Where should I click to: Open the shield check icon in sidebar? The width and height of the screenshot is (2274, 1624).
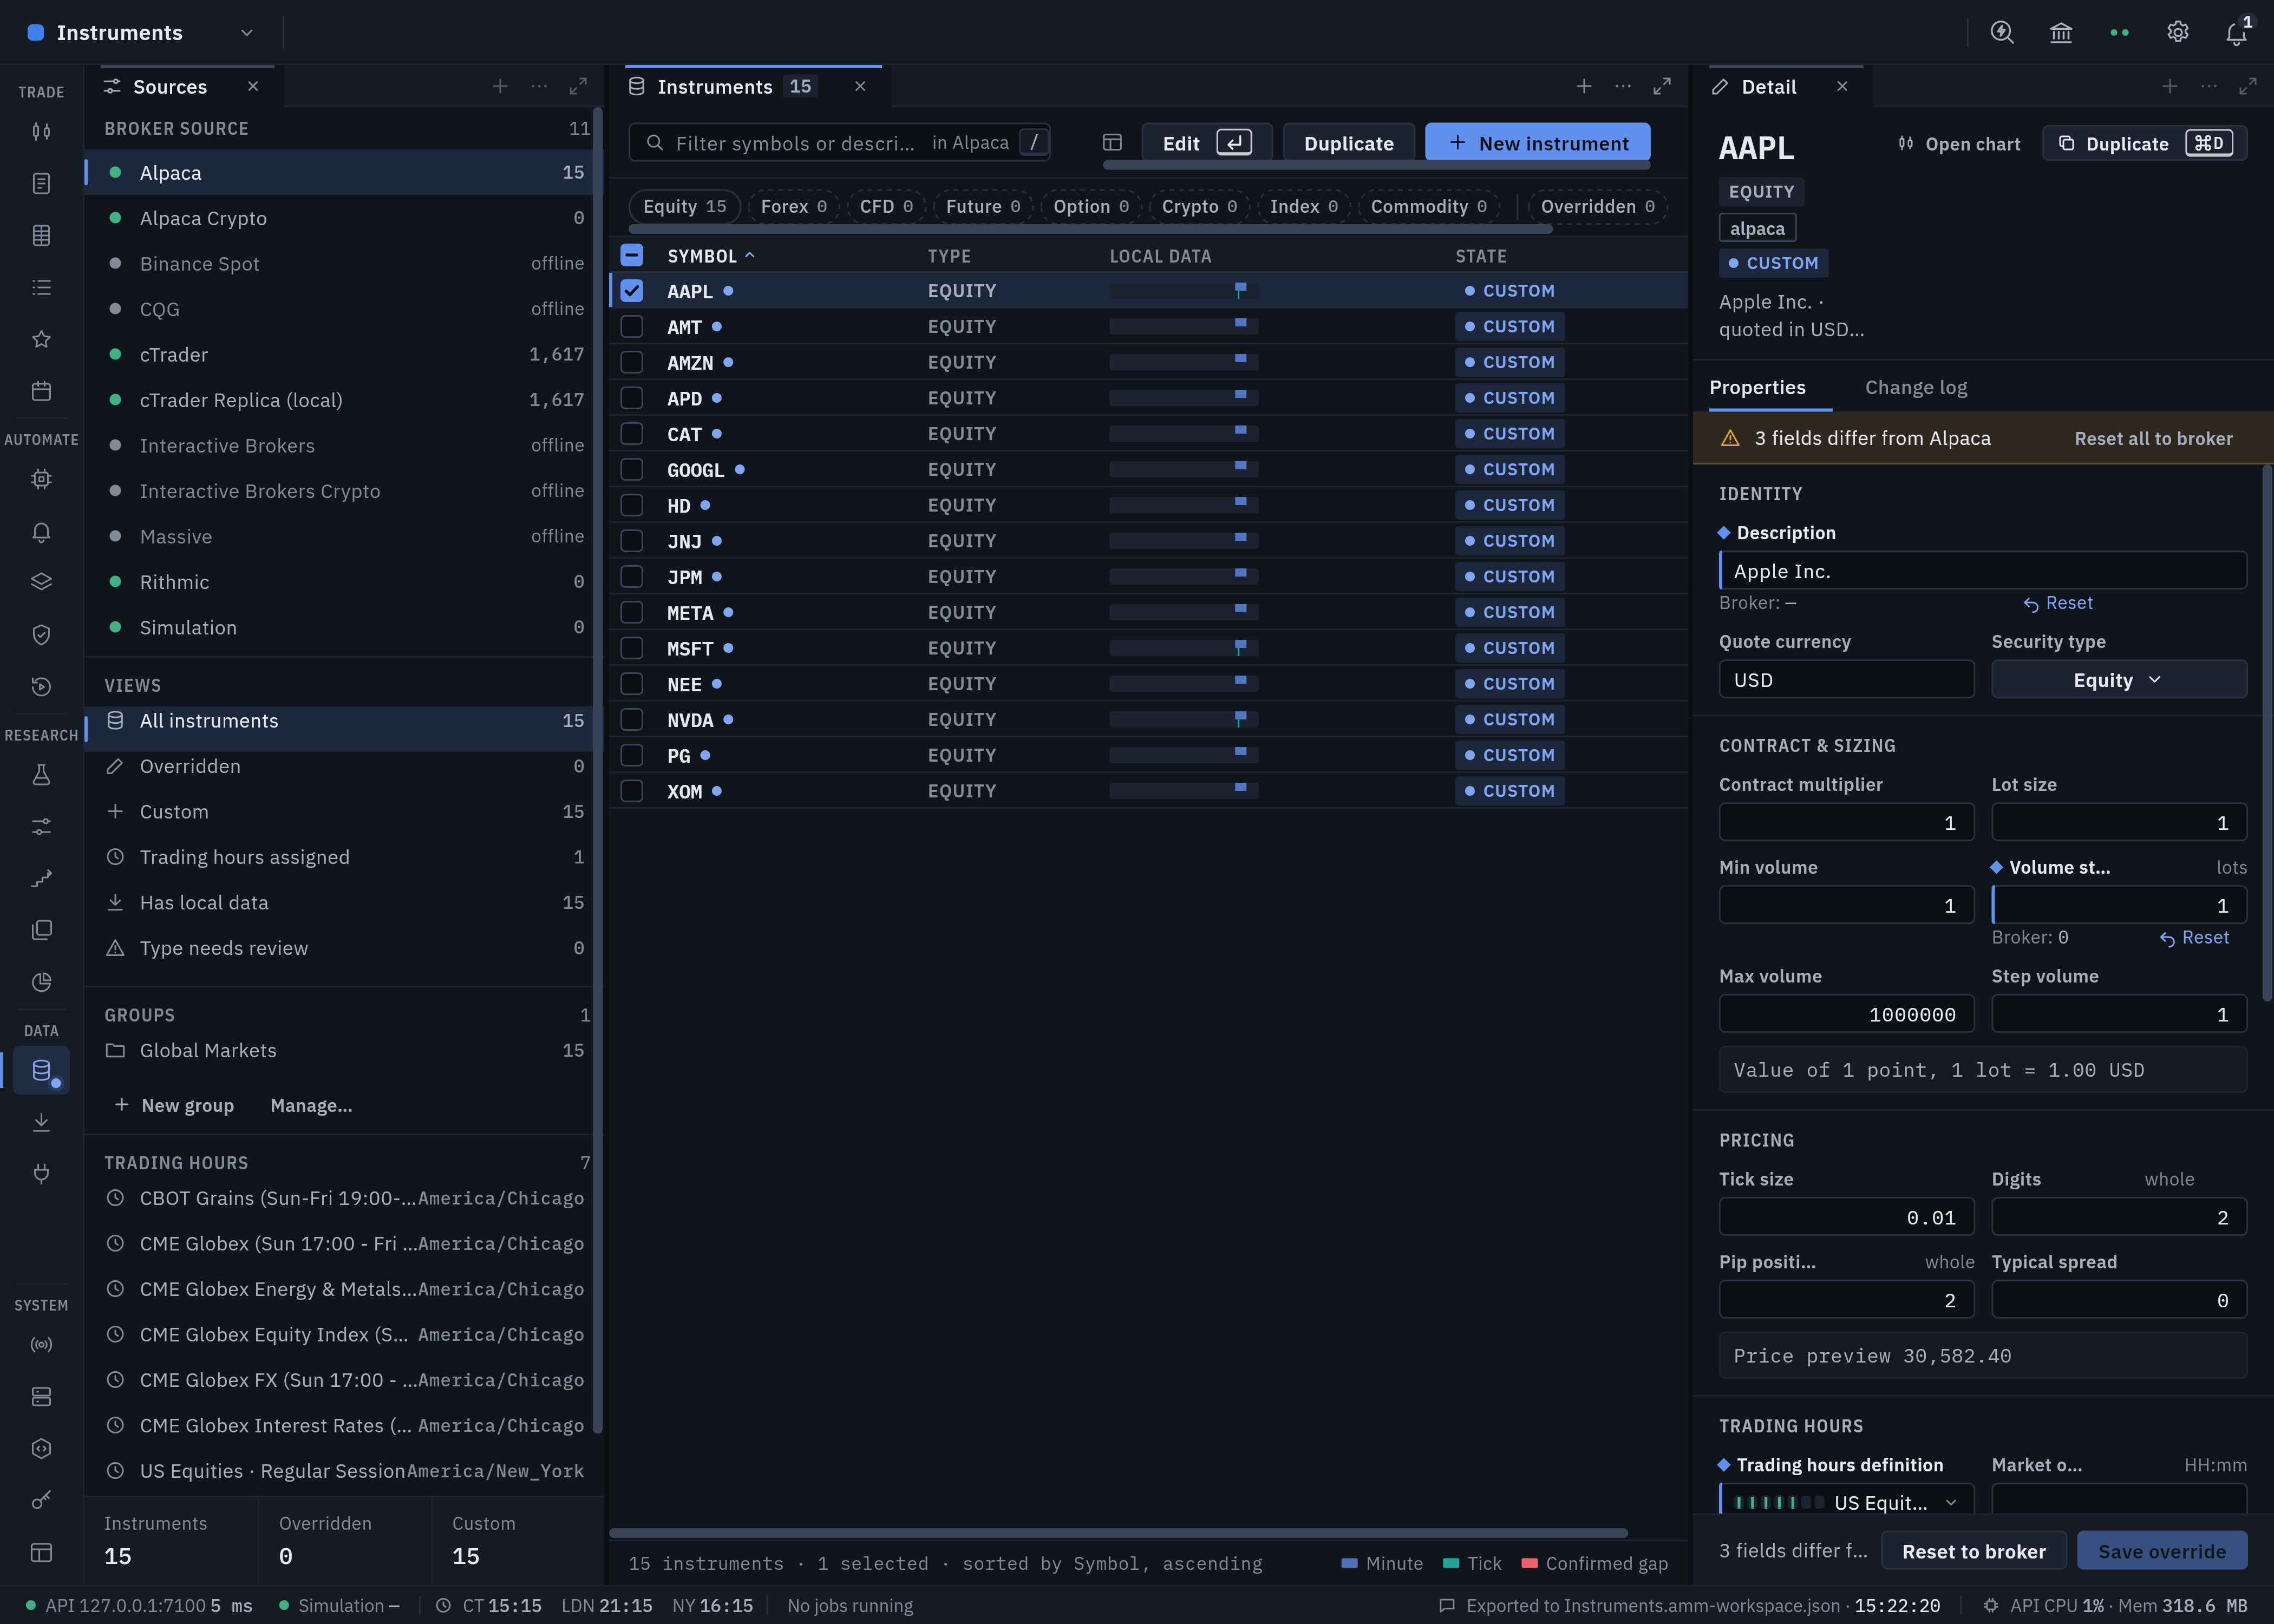click(41, 634)
